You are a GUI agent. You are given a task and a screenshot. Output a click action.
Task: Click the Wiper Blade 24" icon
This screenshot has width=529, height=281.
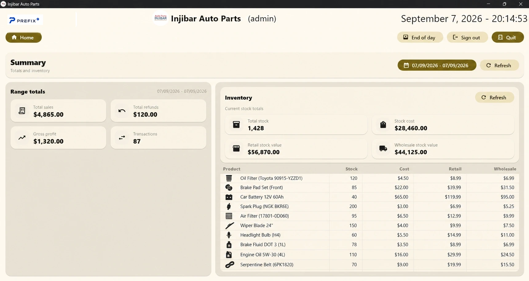[x=230, y=226]
